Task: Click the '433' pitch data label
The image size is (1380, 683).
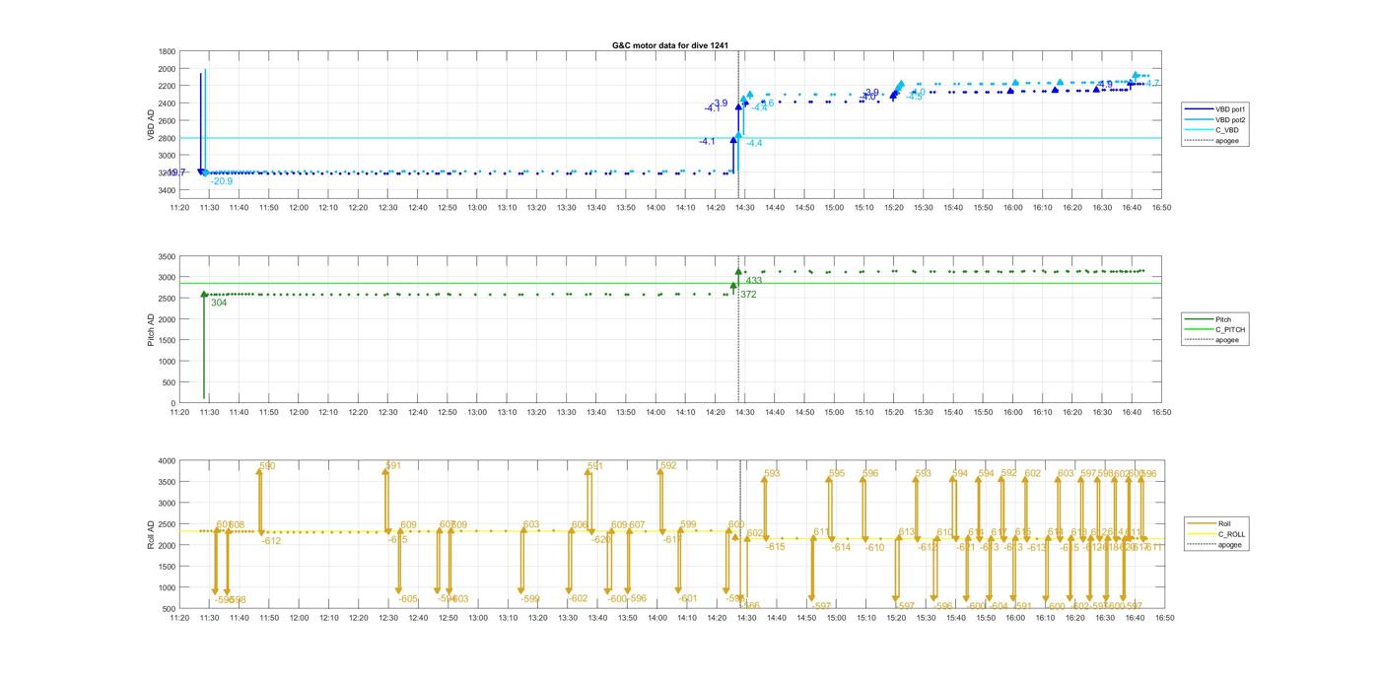Action: [x=754, y=281]
